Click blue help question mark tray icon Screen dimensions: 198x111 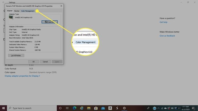click(x=154, y=108)
